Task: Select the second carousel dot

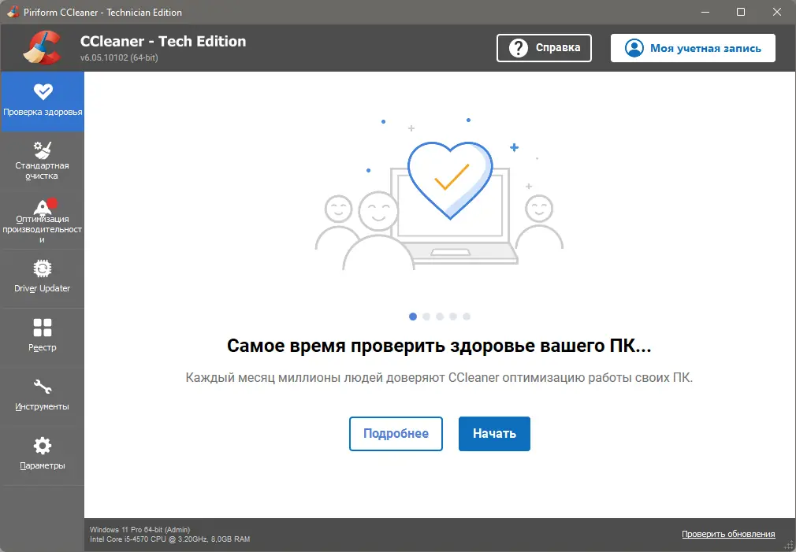Action: click(426, 316)
